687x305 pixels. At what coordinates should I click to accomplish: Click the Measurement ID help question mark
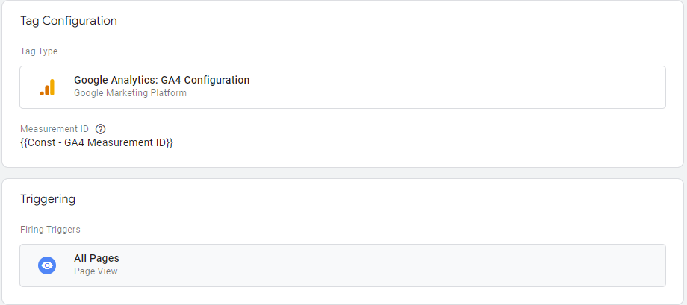pyautogui.click(x=101, y=129)
